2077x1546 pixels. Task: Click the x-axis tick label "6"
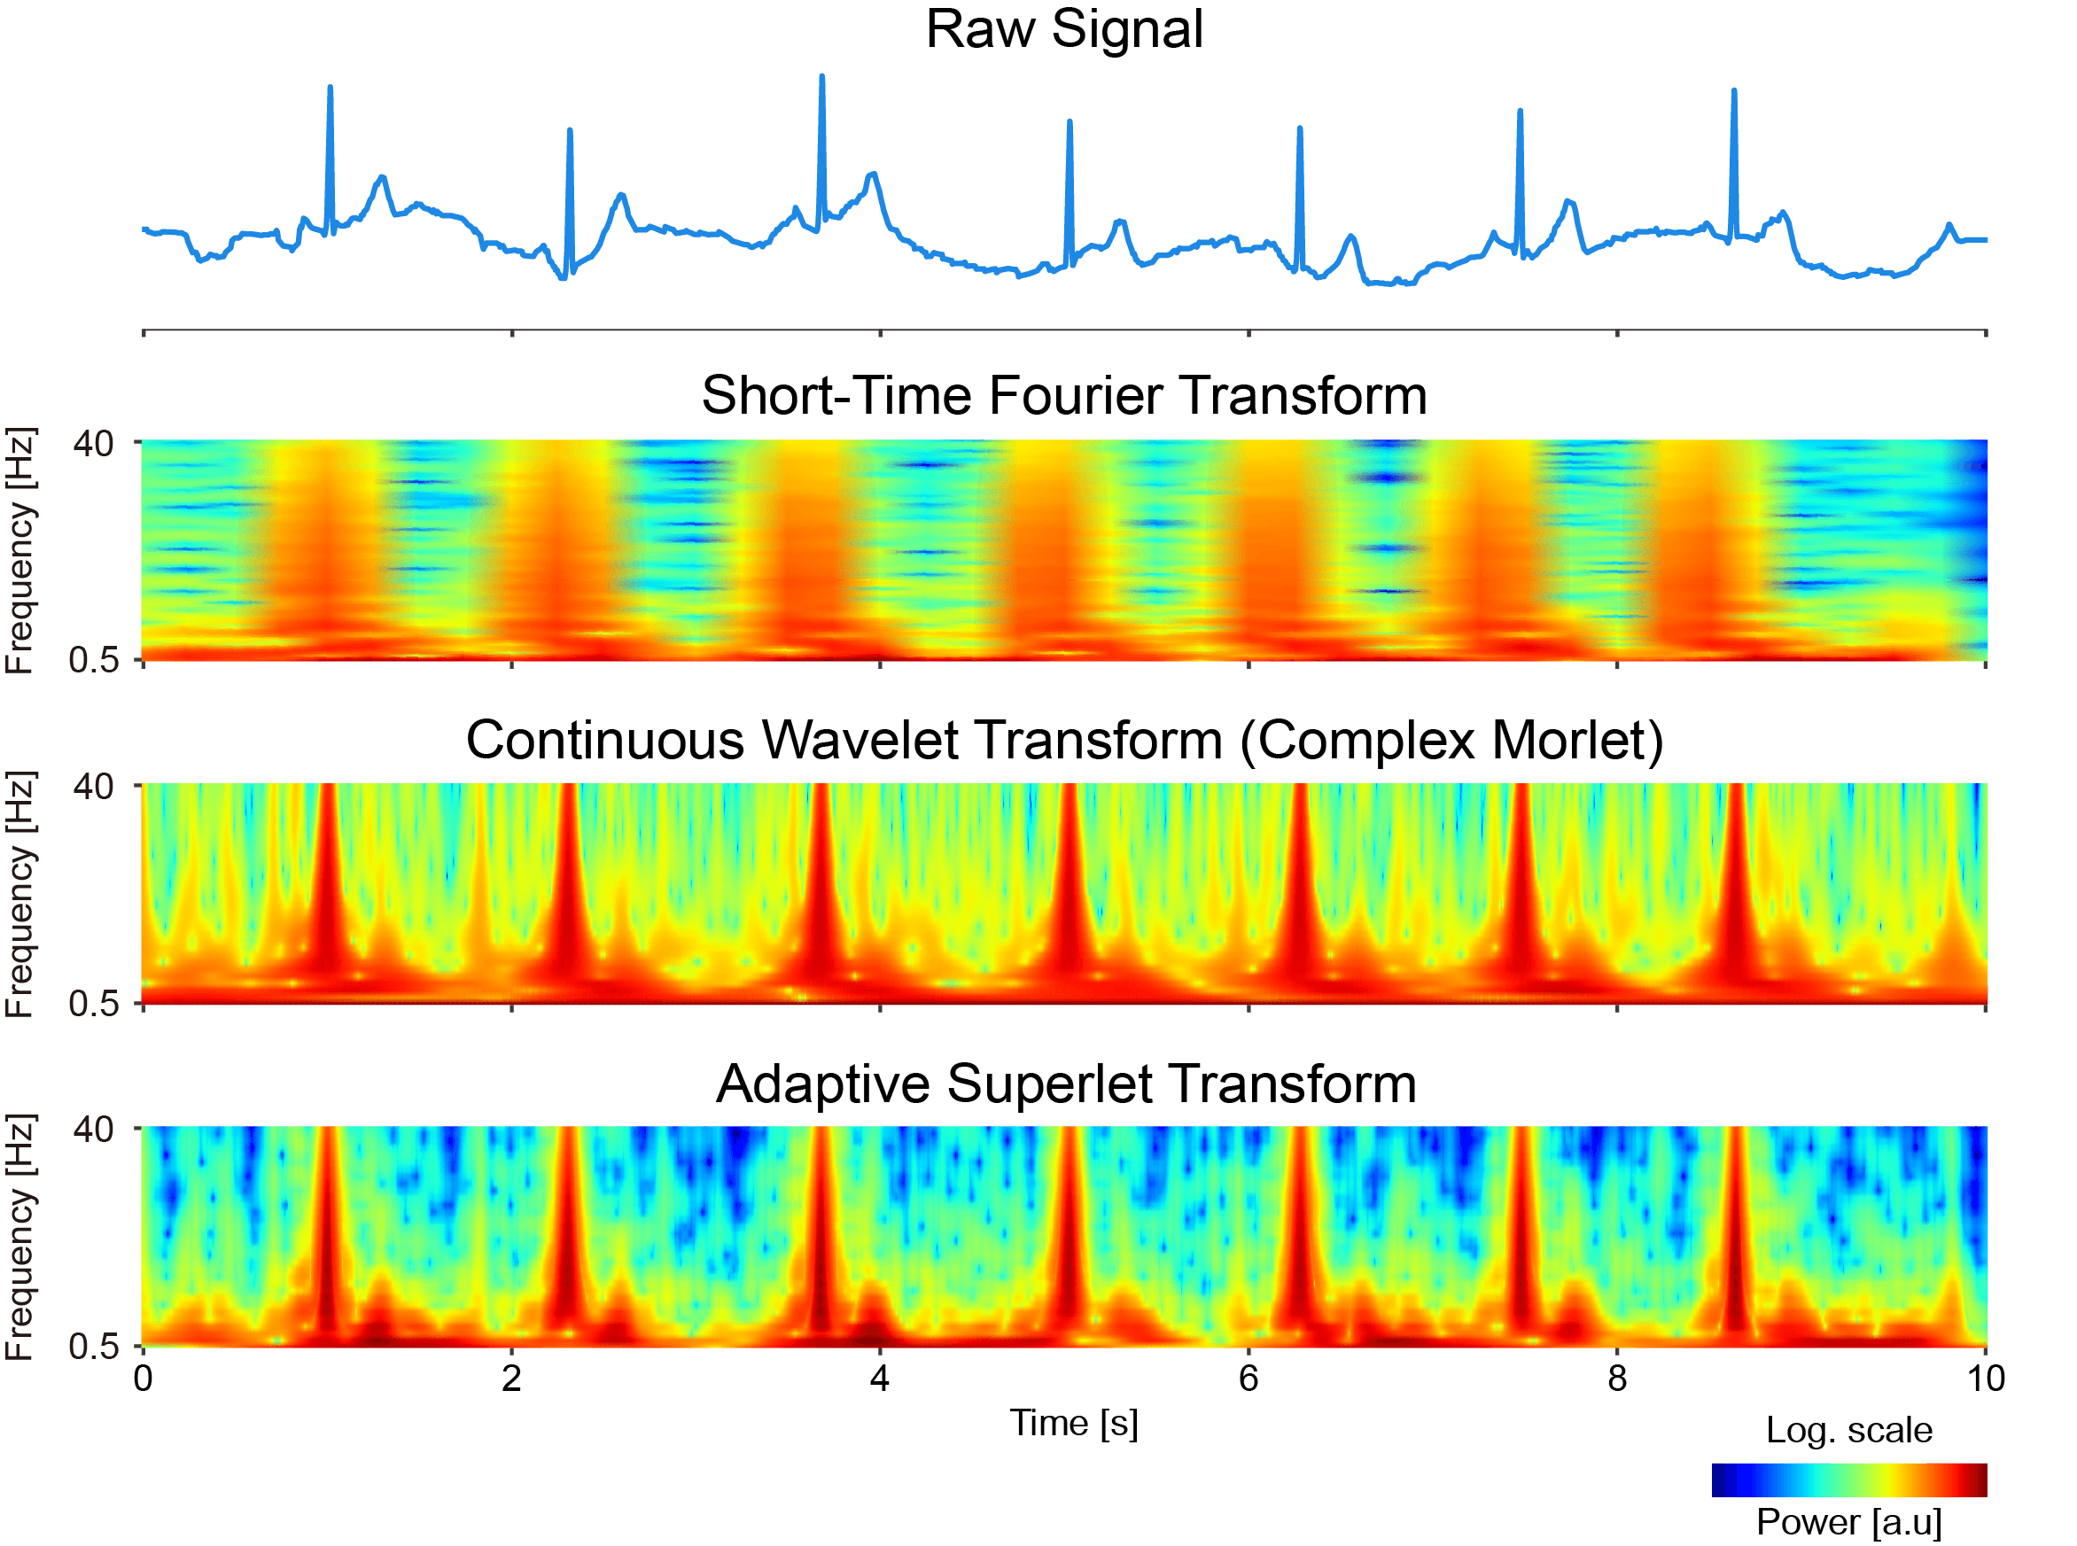(1249, 1379)
